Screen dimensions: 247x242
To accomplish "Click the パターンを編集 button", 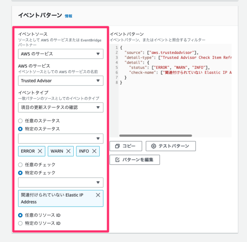I will point(135,160).
